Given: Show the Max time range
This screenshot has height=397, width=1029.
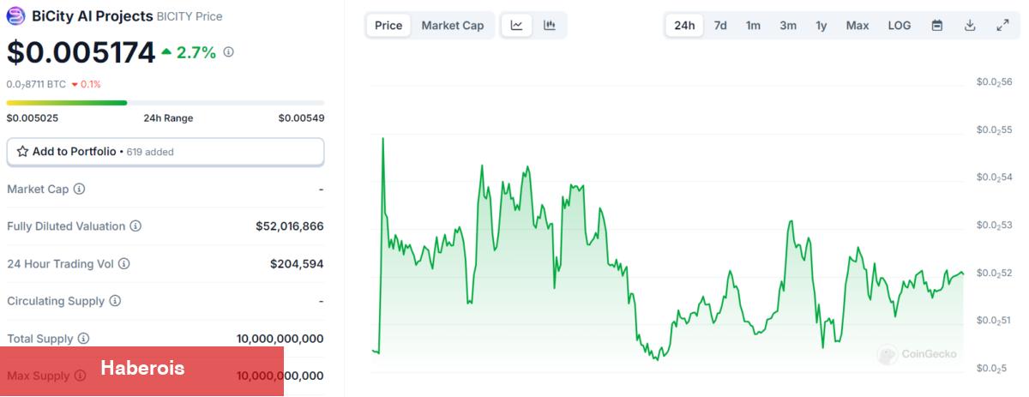Looking at the screenshot, I should 857,26.
